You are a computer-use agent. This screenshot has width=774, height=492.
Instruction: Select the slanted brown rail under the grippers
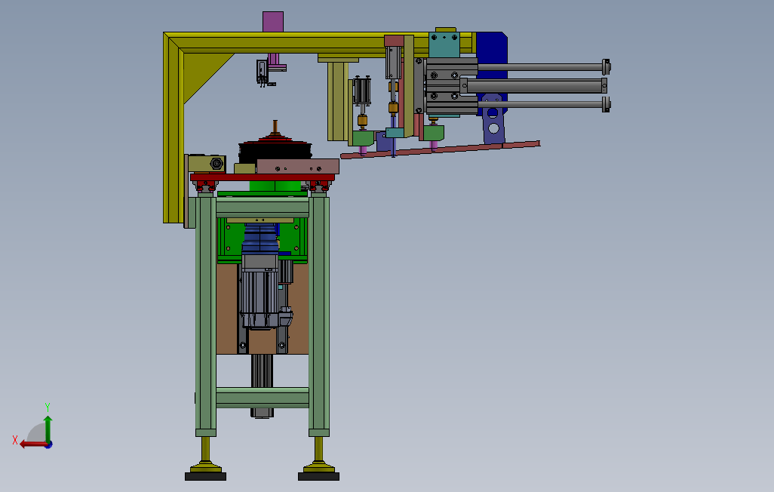(x=440, y=149)
